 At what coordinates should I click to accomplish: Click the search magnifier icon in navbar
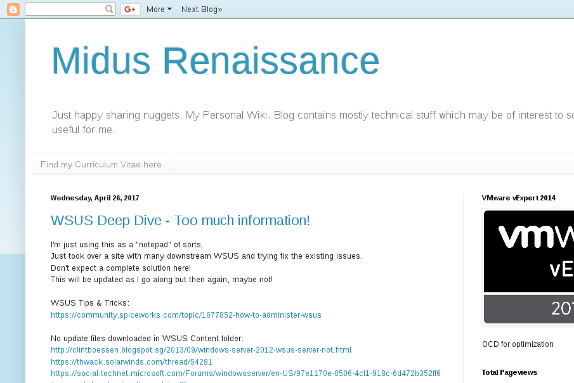click(x=109, y=9)
